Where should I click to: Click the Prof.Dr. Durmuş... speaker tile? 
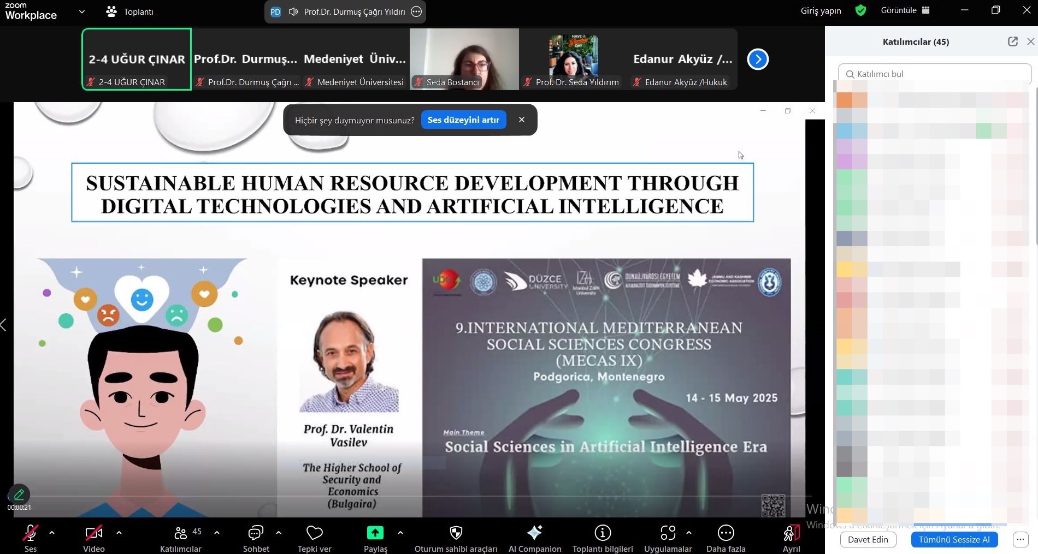[246, 59]
